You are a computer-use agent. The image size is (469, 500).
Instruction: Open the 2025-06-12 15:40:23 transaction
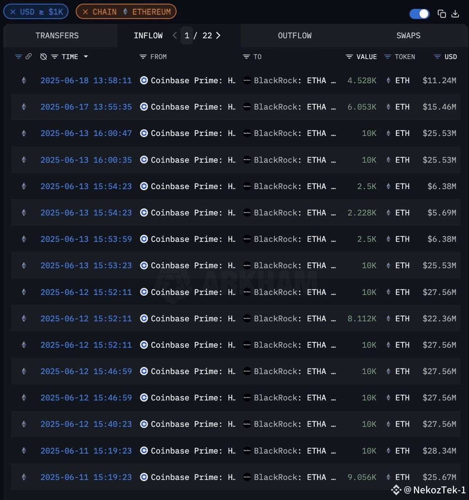tap(86, 424)
